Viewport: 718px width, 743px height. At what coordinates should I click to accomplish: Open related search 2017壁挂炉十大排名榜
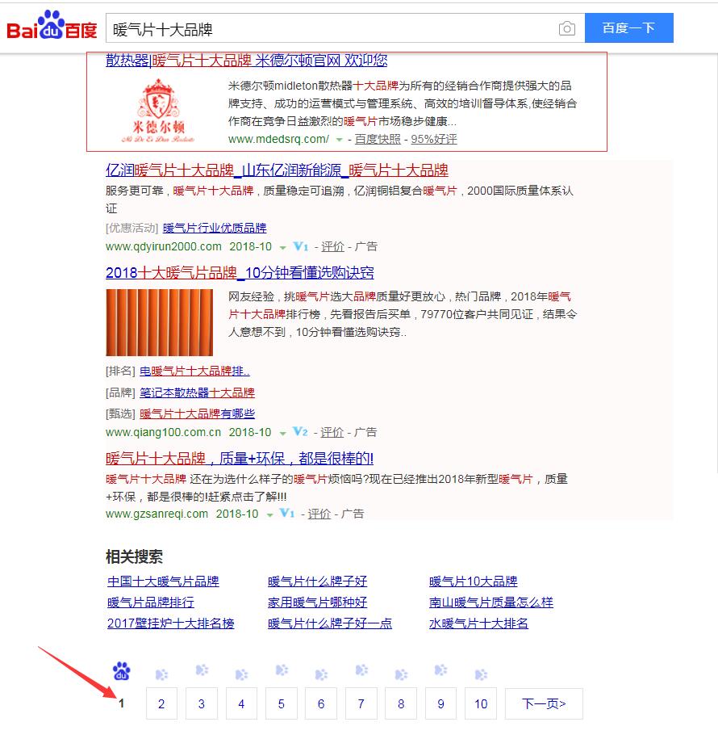171,623
